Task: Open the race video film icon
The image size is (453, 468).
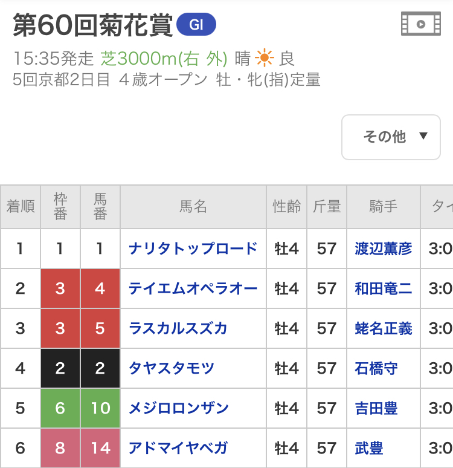Action: click(421, 24)
